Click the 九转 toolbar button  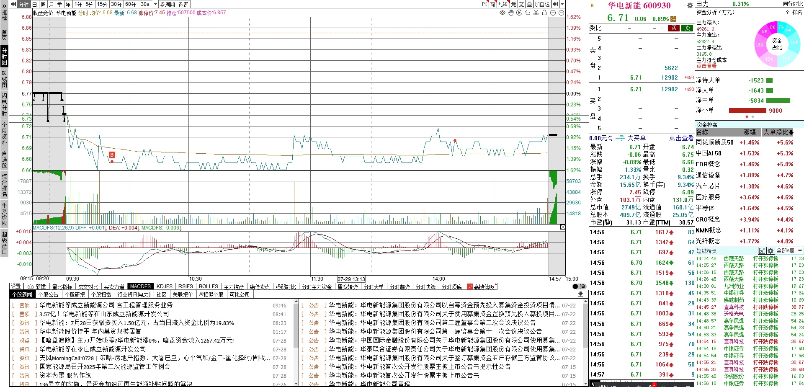point(502,4)
